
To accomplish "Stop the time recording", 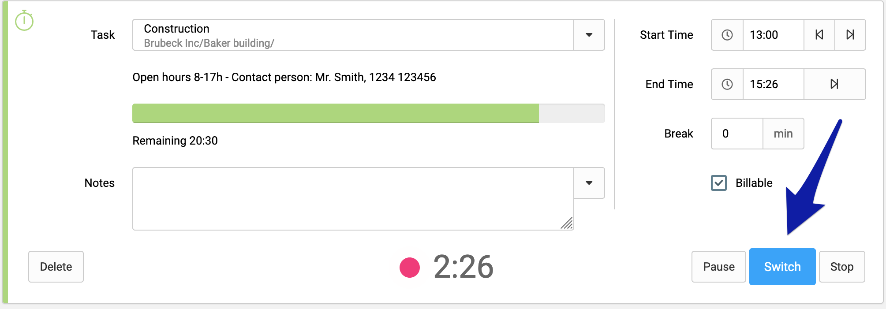I will (842, 267).
